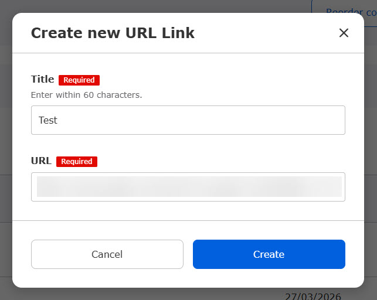Click the Required badge beside URL
The height and width of the screenshot is (300, 377).
pyautogui.click(x=77, y=162)
